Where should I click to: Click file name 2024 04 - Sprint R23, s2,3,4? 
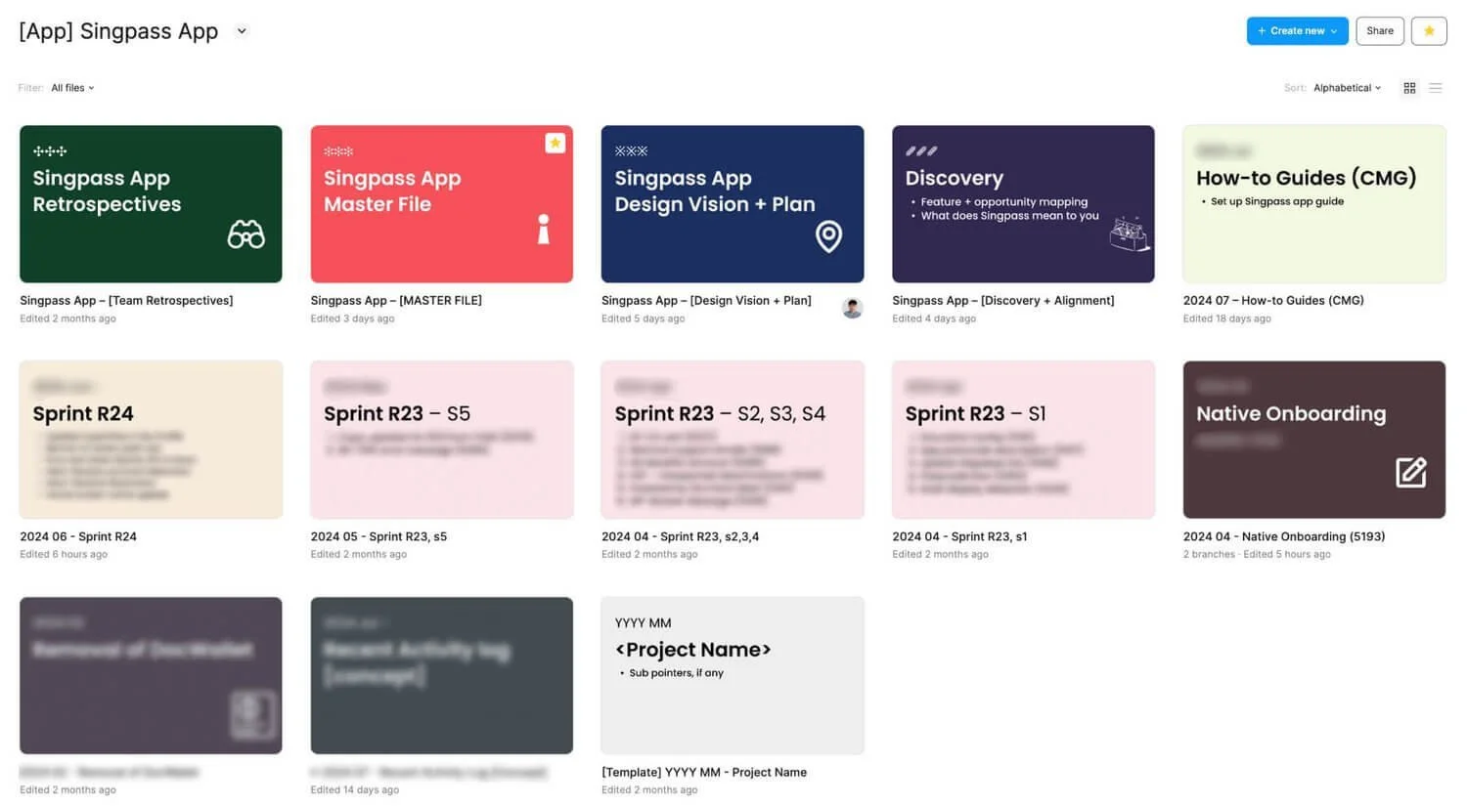click(x=680, y=536)
